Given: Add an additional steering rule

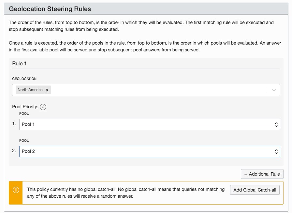Looking at the screenshot, I should (x=262, y=174).
